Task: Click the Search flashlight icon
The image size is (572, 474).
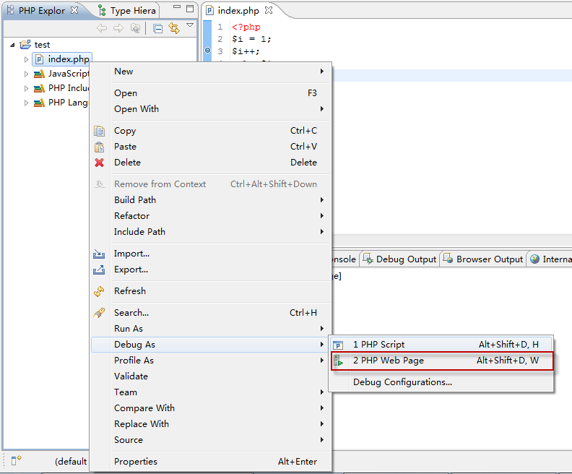Action: click(100, 313)
